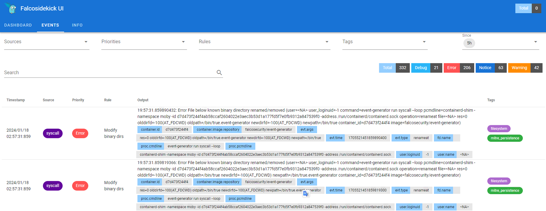Click the translate icon over the event output
This screenshot has height=211, width=546.
click(x=306, y=194)
